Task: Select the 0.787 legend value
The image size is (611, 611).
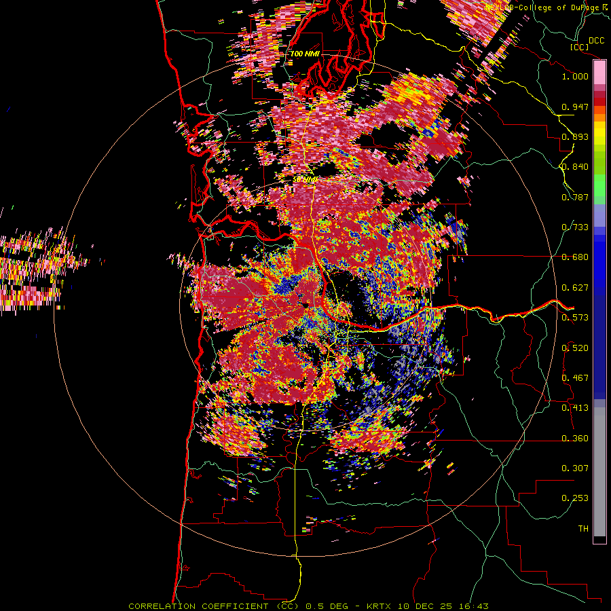Action: 575,197
